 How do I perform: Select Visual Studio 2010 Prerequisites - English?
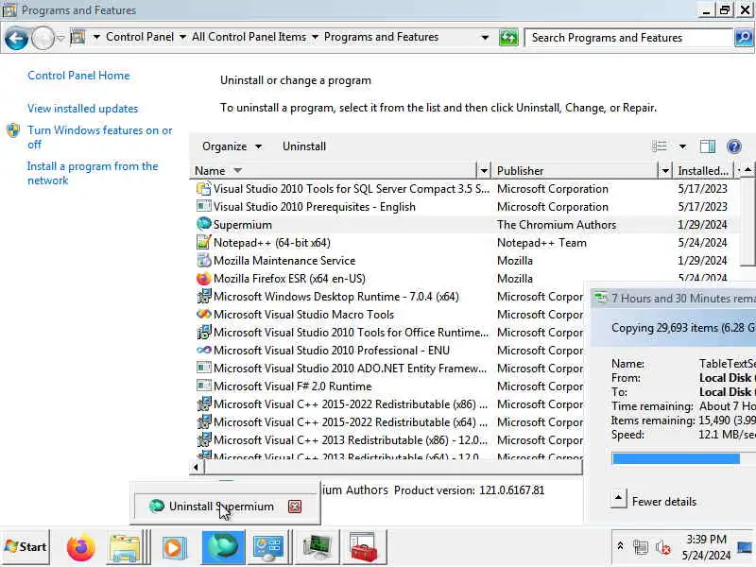coord(466,207)
